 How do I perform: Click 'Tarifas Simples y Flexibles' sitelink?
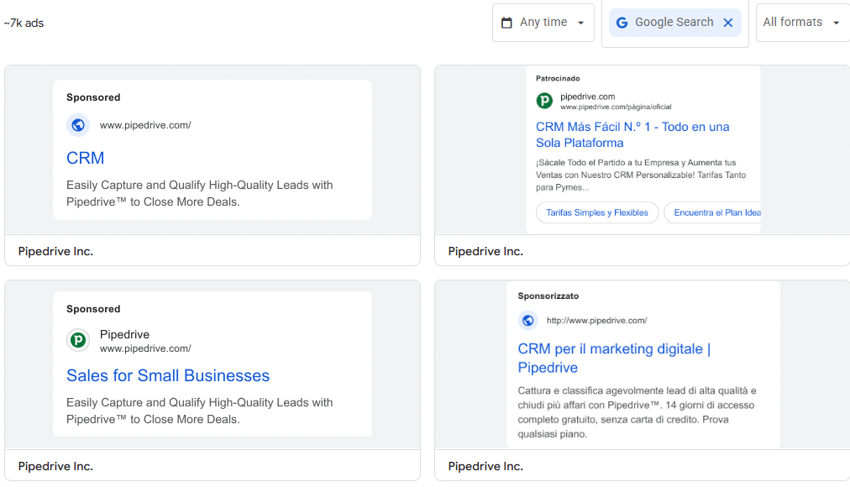pyautogui.click(x=597, y=212)
